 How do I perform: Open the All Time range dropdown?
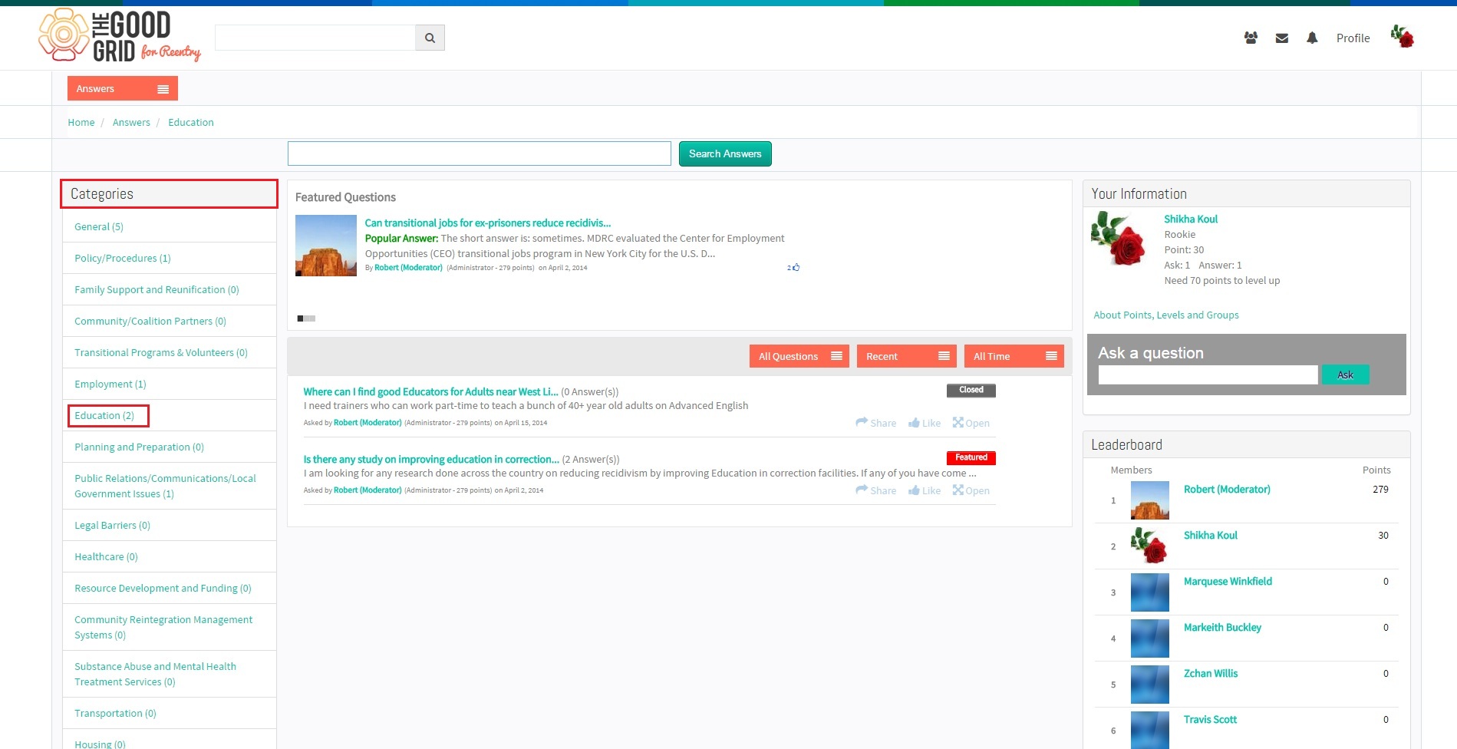1014,356
